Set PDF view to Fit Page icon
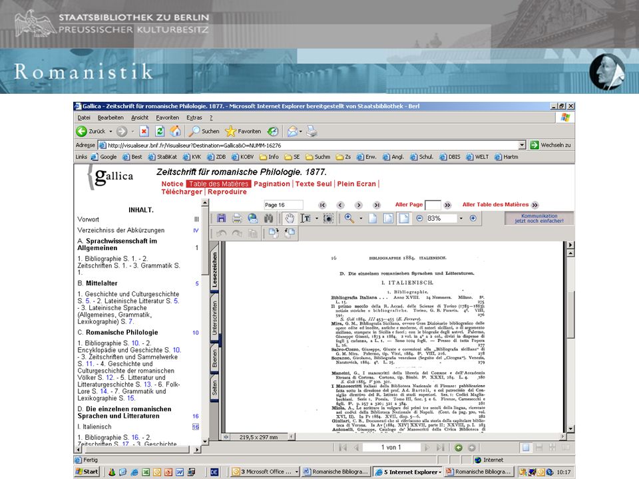This screenshot has width=639, height=479. click(x=388, y=218)
